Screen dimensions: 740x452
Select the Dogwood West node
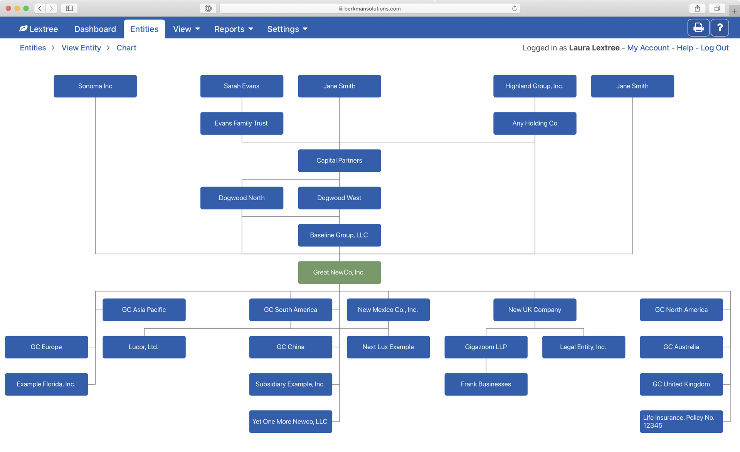click(339, 198)
